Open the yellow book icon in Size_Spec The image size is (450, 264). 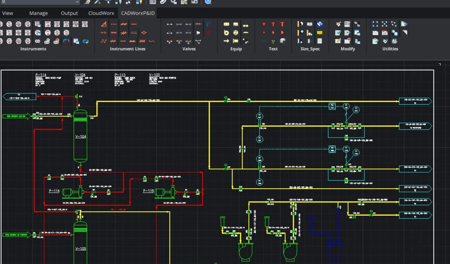(x=320, y=33)
